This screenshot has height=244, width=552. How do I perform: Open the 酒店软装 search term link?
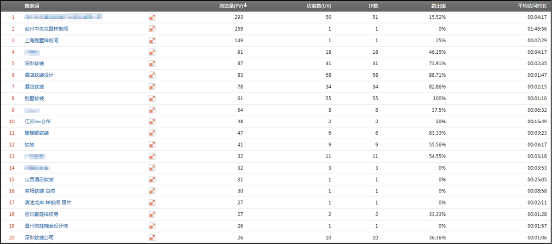click(34, 87)
